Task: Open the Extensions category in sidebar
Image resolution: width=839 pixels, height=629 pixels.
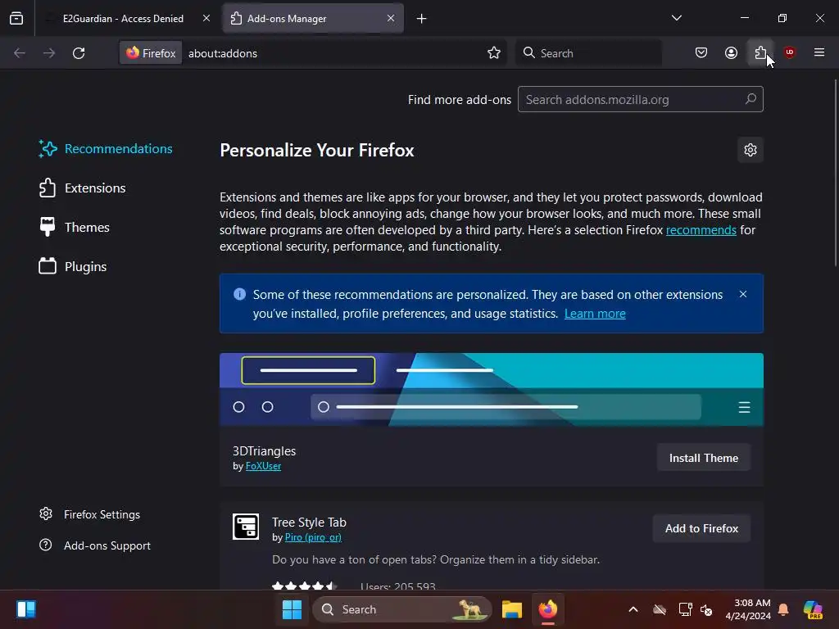Action: coord(83,188)
